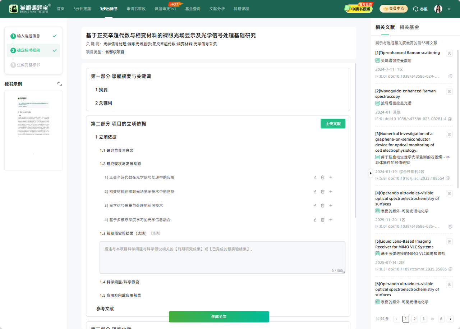Cite the Waveguide-enhanced Raman spectroscopy article icon
The width and height of the screenshot is (460, 329).
coord(449,91)
